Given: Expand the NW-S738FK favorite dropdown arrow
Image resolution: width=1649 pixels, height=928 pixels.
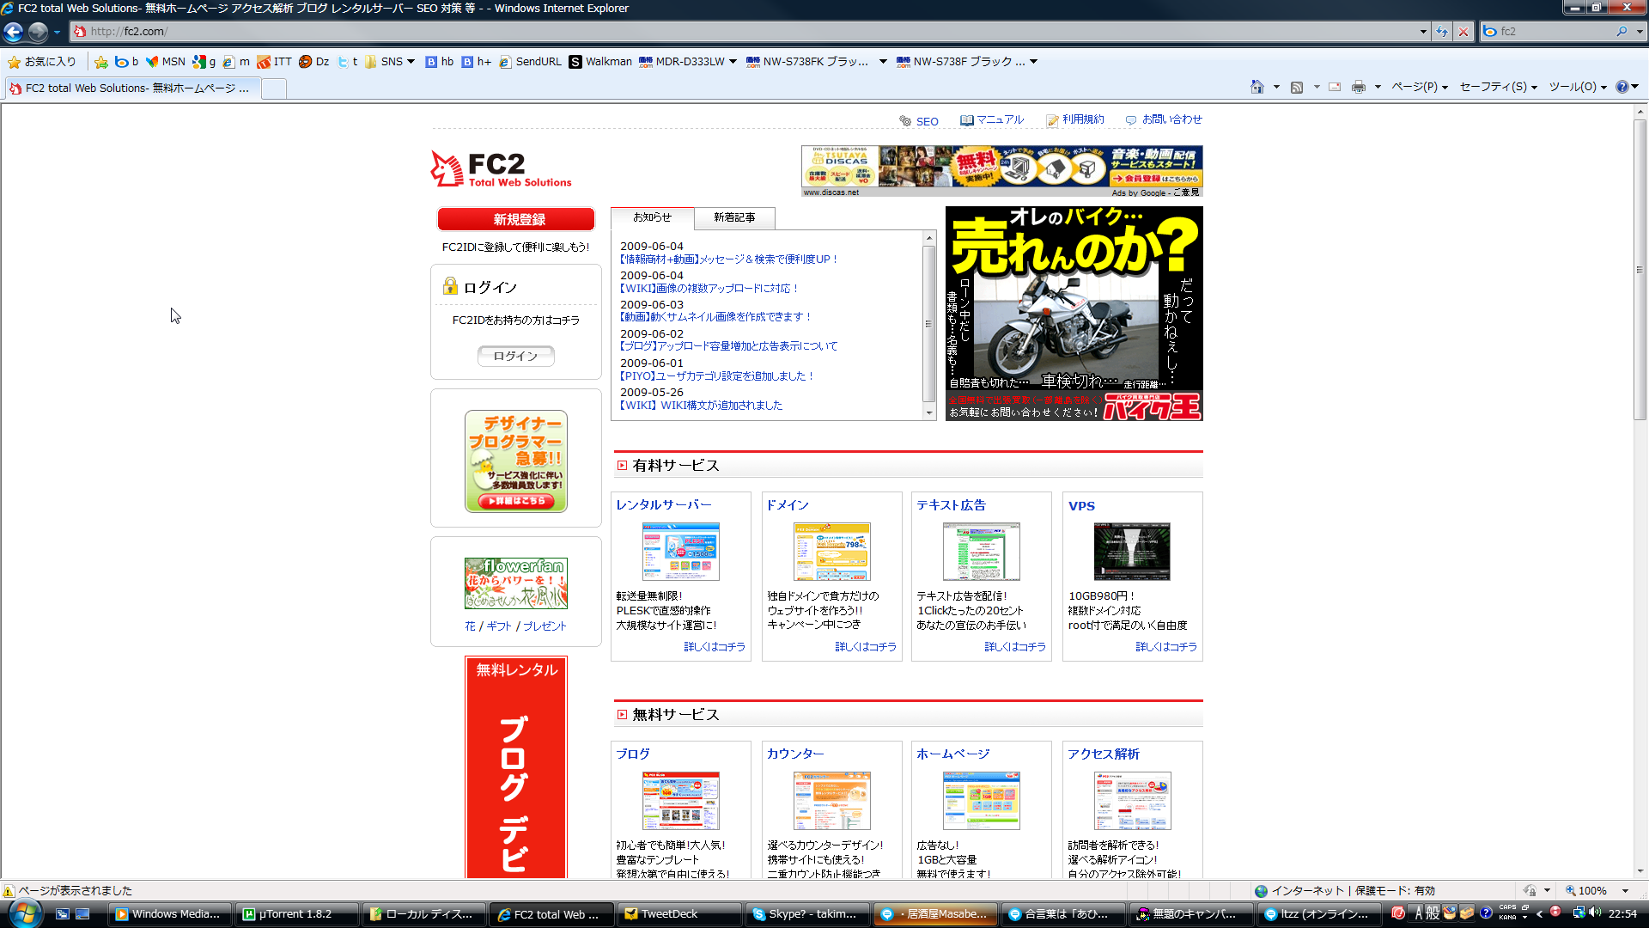Looking at the screenshot, I should tap(883, 62).
